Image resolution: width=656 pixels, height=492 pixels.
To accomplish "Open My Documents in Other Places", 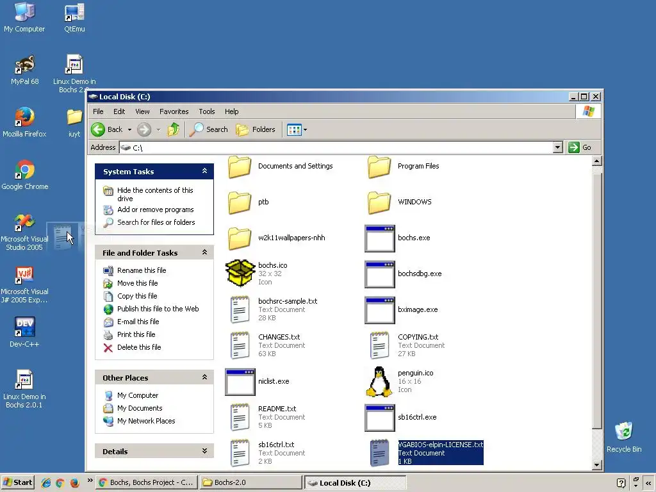I will coord(139,408).
